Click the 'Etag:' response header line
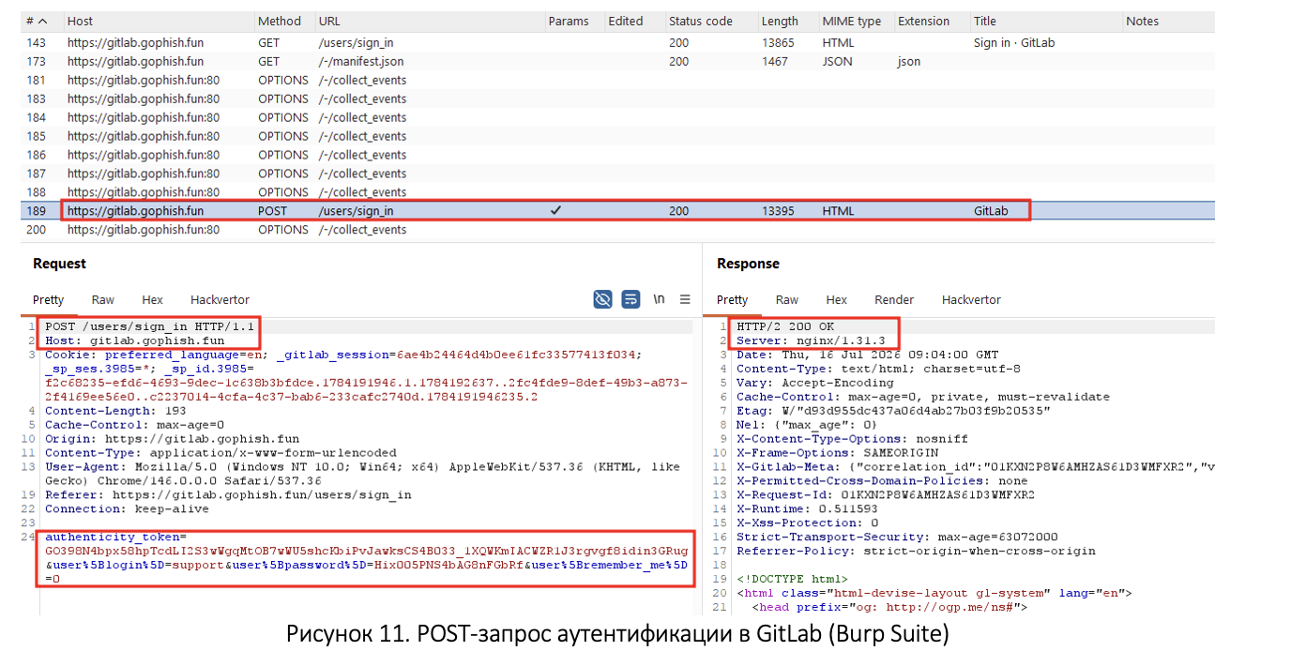The image size is (1291, 666). click(893, 411)
